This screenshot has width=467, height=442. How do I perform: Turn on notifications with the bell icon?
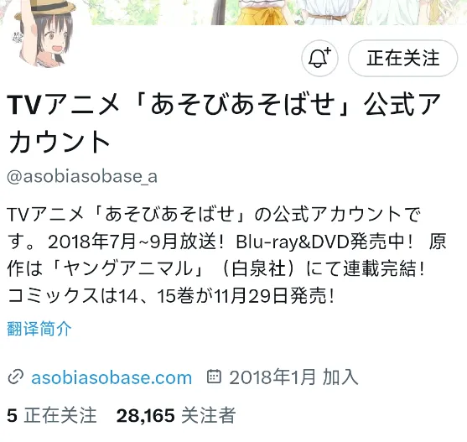pos(319,58)
